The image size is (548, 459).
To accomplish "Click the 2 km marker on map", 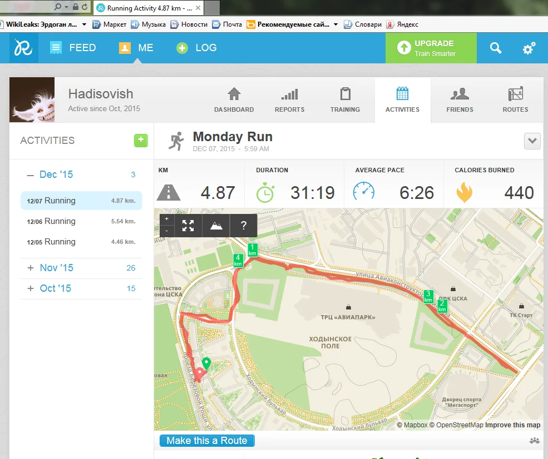I will (442, 306).
